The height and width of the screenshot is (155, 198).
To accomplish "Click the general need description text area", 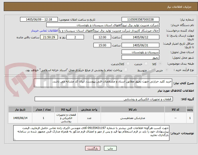I will [103, 83].
